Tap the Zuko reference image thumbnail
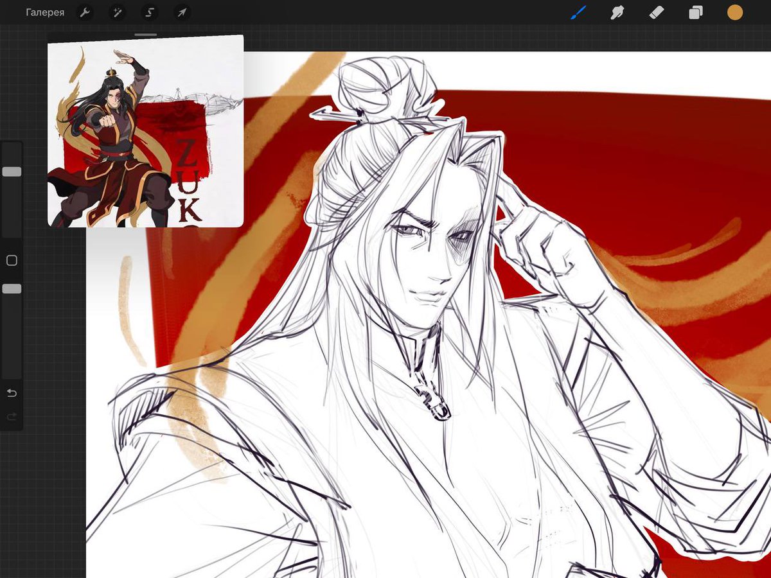 pyautogui.click(x=146, y=132)
